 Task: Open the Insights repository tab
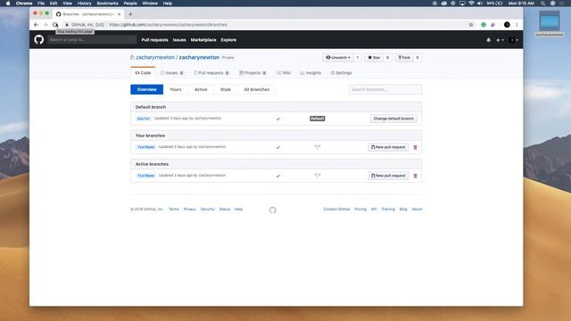[310, 73]
